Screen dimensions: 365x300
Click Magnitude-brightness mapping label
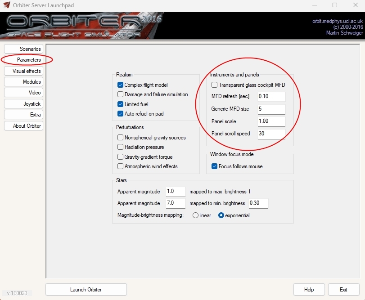tap(150, 215)
